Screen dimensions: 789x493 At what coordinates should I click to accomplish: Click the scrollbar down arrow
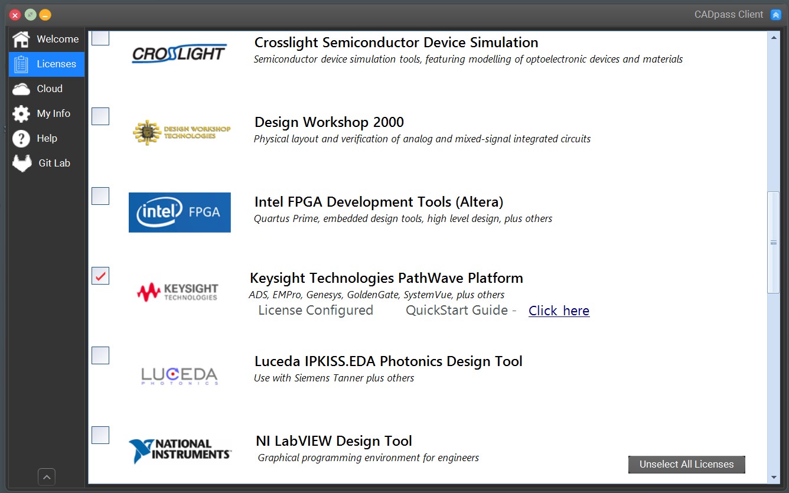coord(773,477)
